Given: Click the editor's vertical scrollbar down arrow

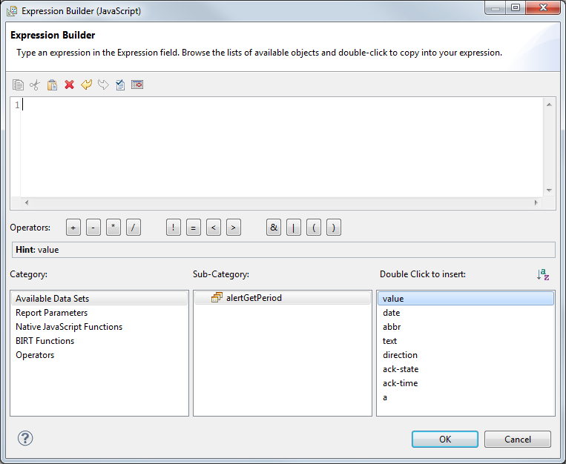Looking at the screenshot, I should (549, 190).
